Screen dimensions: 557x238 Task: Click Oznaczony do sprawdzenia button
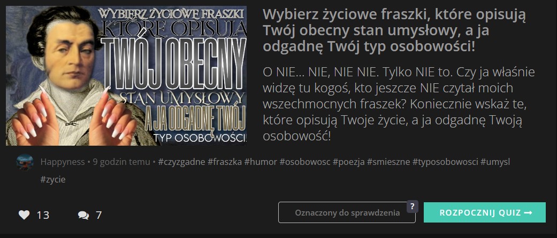coord(347,212)
